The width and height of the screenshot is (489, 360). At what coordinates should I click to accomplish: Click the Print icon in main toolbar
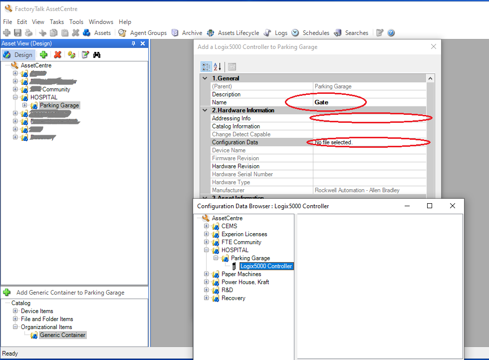point(29,32)
